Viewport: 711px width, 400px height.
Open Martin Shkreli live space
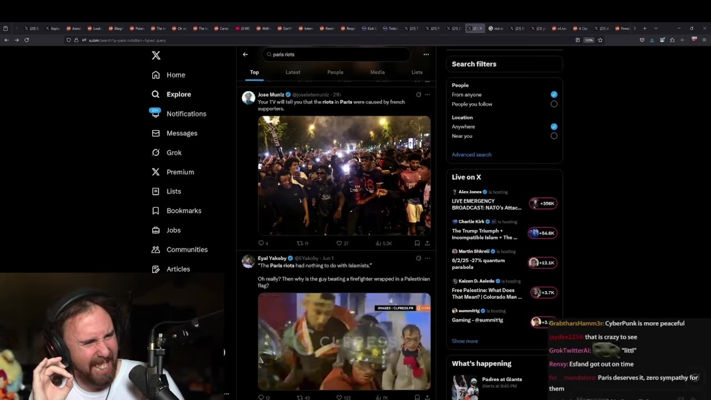[504, 259]
